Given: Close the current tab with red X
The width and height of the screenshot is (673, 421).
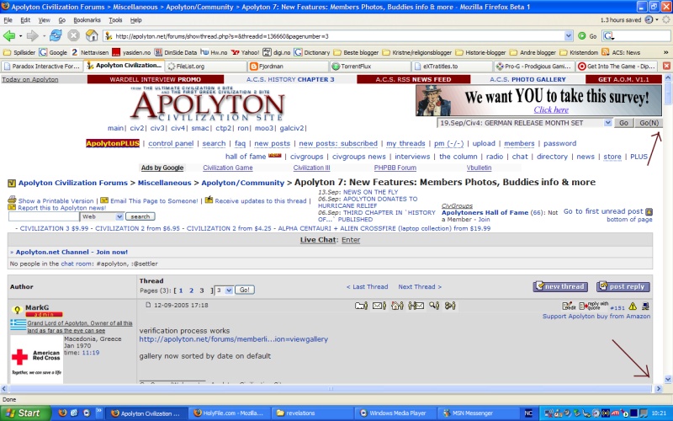Looking at the screenshot, I should pyautogui.click(x=666, y=67).
